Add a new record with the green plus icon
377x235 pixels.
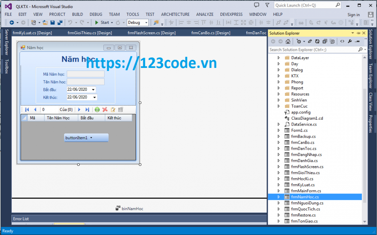[97, 109]
